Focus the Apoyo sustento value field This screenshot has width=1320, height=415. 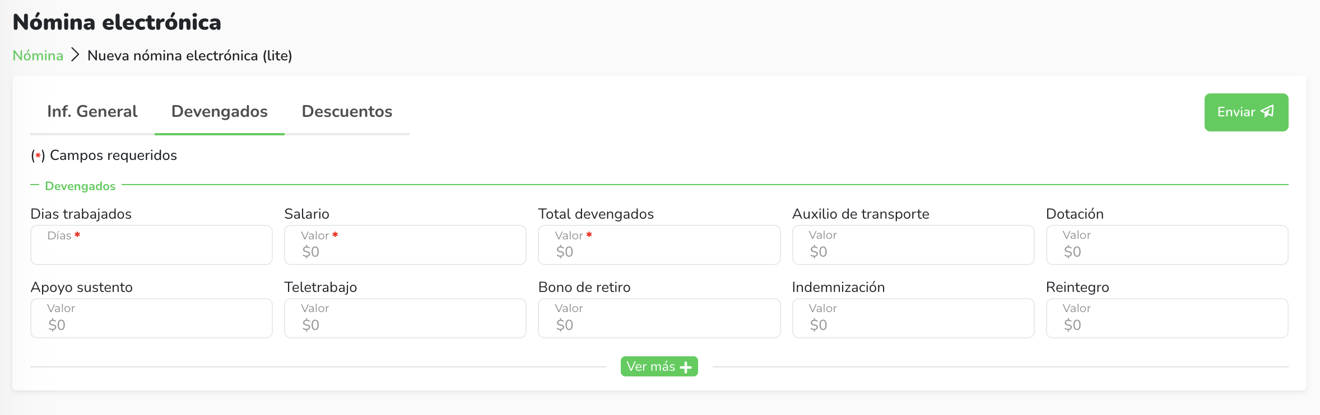151,319
